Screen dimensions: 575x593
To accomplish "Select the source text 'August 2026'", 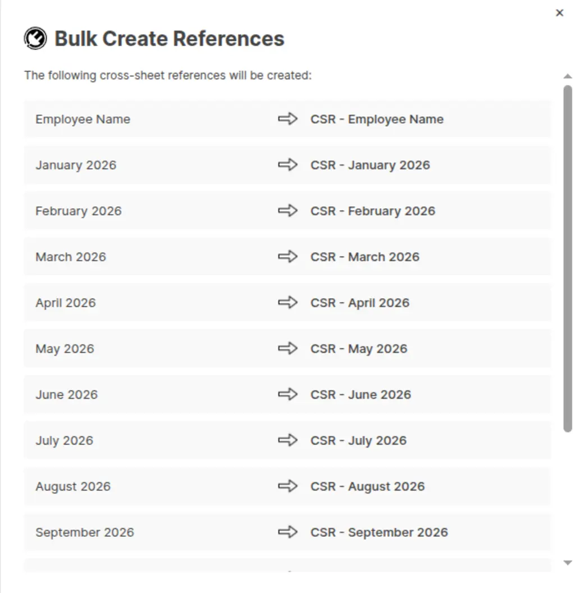I will tap(73, 486).
